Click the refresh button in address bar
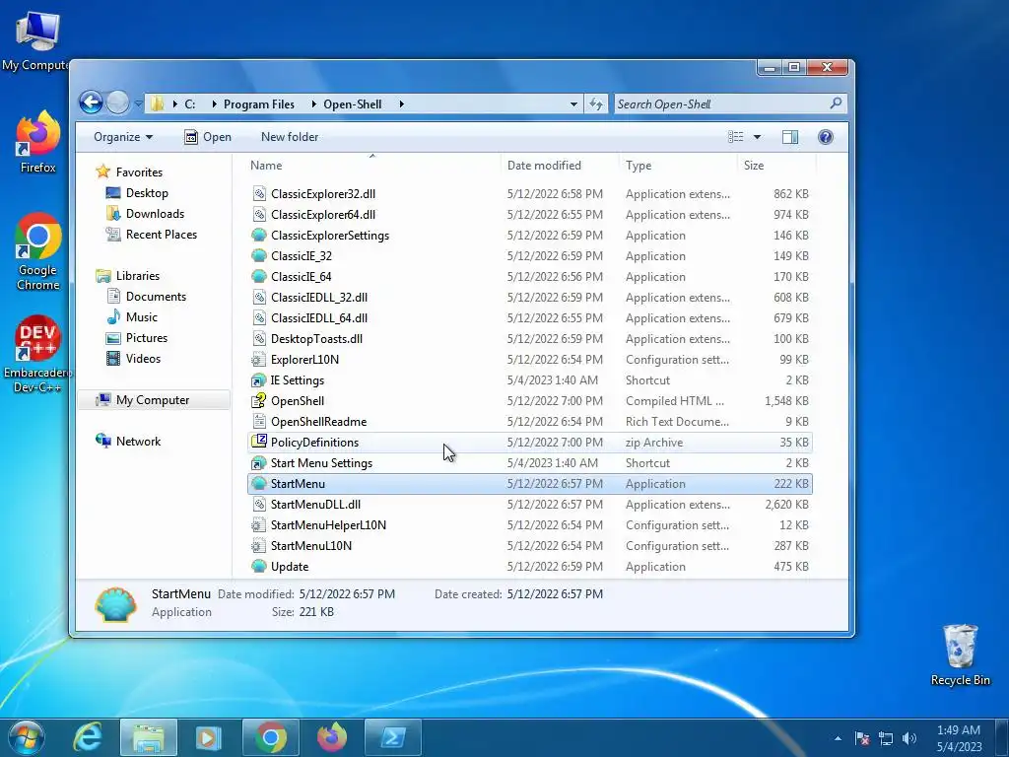This screenshot has width=1009, height=757. tap(596, 104)
